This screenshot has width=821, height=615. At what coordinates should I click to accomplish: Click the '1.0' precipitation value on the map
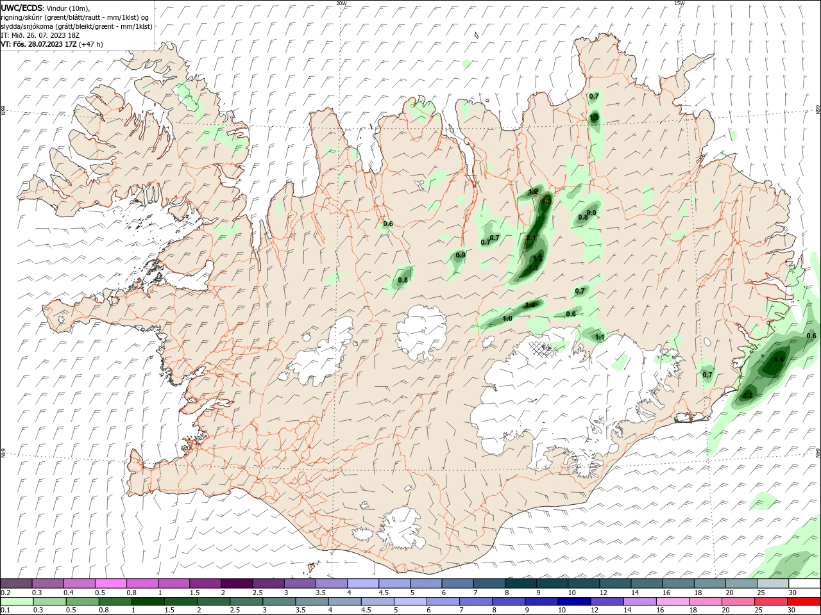click(x=507, y=318)
